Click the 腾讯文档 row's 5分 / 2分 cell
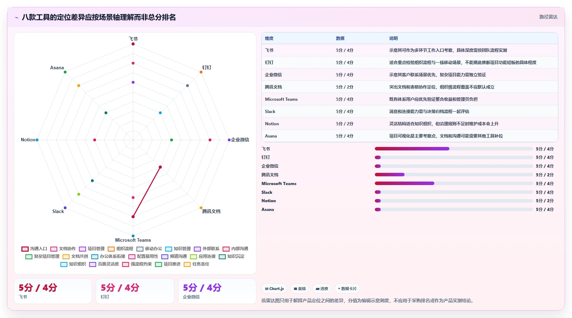Screen dimensions: 572x318 coord(345,87)
